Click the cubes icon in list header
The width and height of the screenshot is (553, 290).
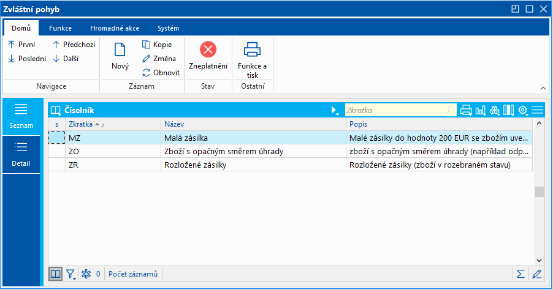tap(495, 111)
